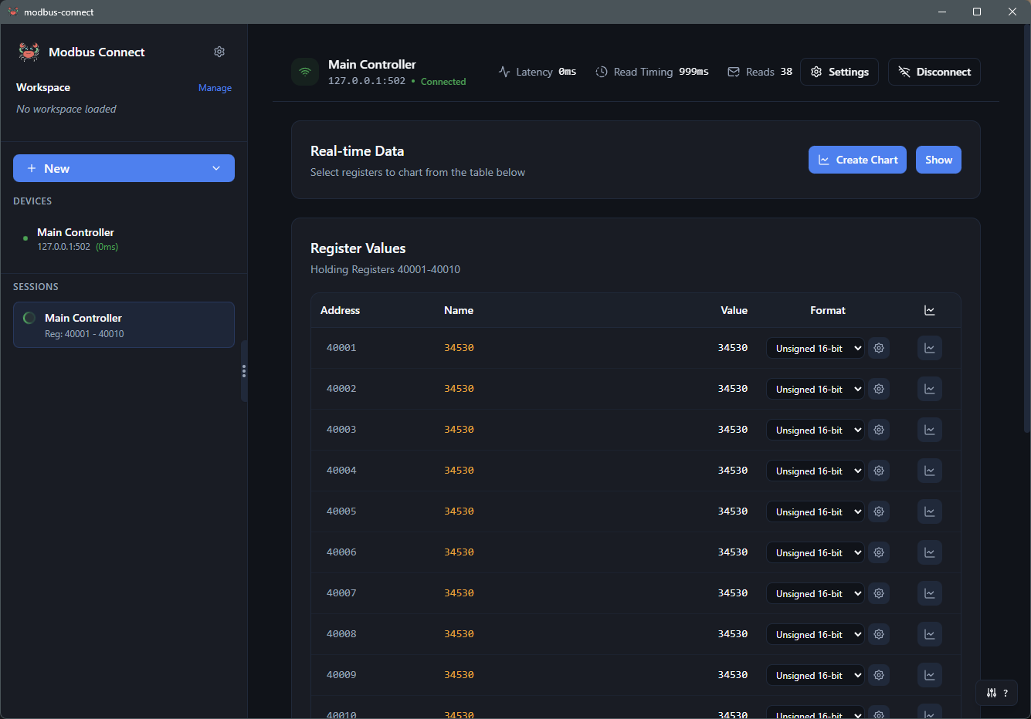The height and width of the screenshot is (719, 1031).
Task: Click the help tools icon bottom right
Action: click(x=996, y=693)
